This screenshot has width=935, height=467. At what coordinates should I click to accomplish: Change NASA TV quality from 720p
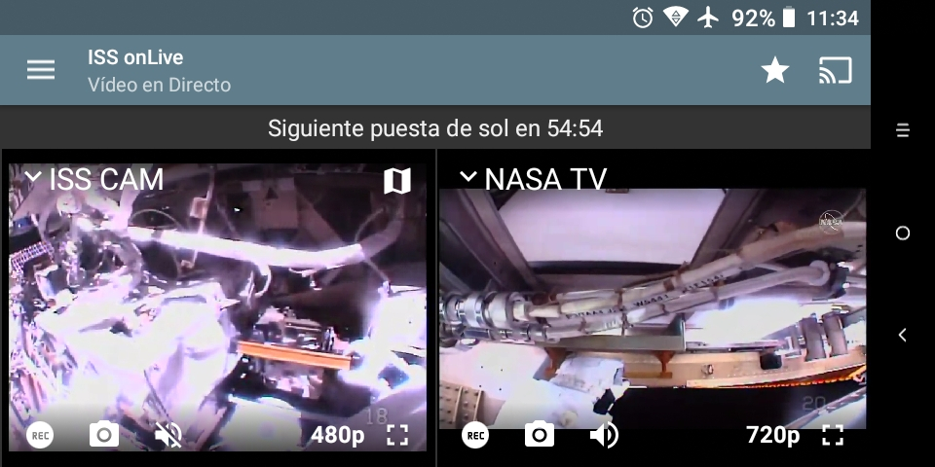click(772, 436)
